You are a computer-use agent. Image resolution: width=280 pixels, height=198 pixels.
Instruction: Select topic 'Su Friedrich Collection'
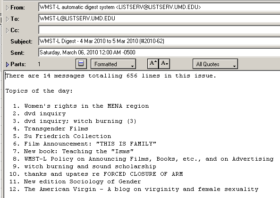(x=68, y=136)
